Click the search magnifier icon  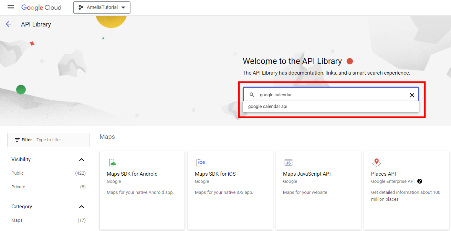click(x=252, y=95)
